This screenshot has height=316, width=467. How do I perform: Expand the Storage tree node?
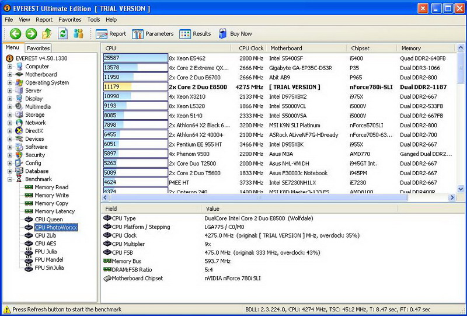(10, 115)
